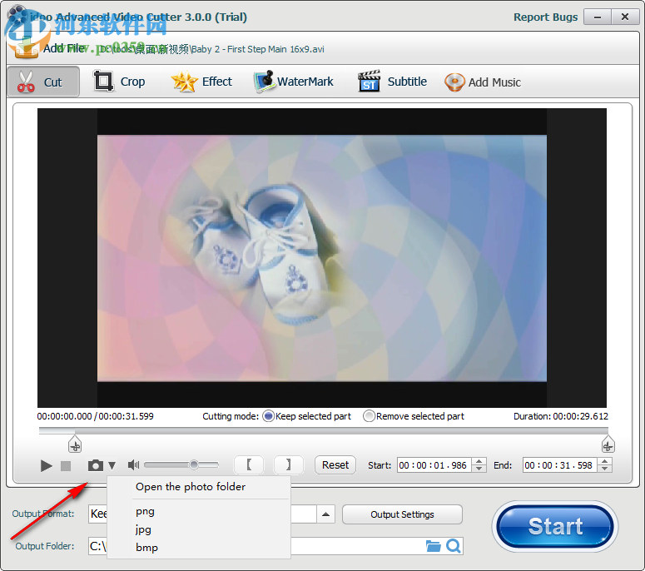This screenshot has height=571, width=645.
Task: Expand the snapshot format dropdown arrow
Action: tap(112, 465)
